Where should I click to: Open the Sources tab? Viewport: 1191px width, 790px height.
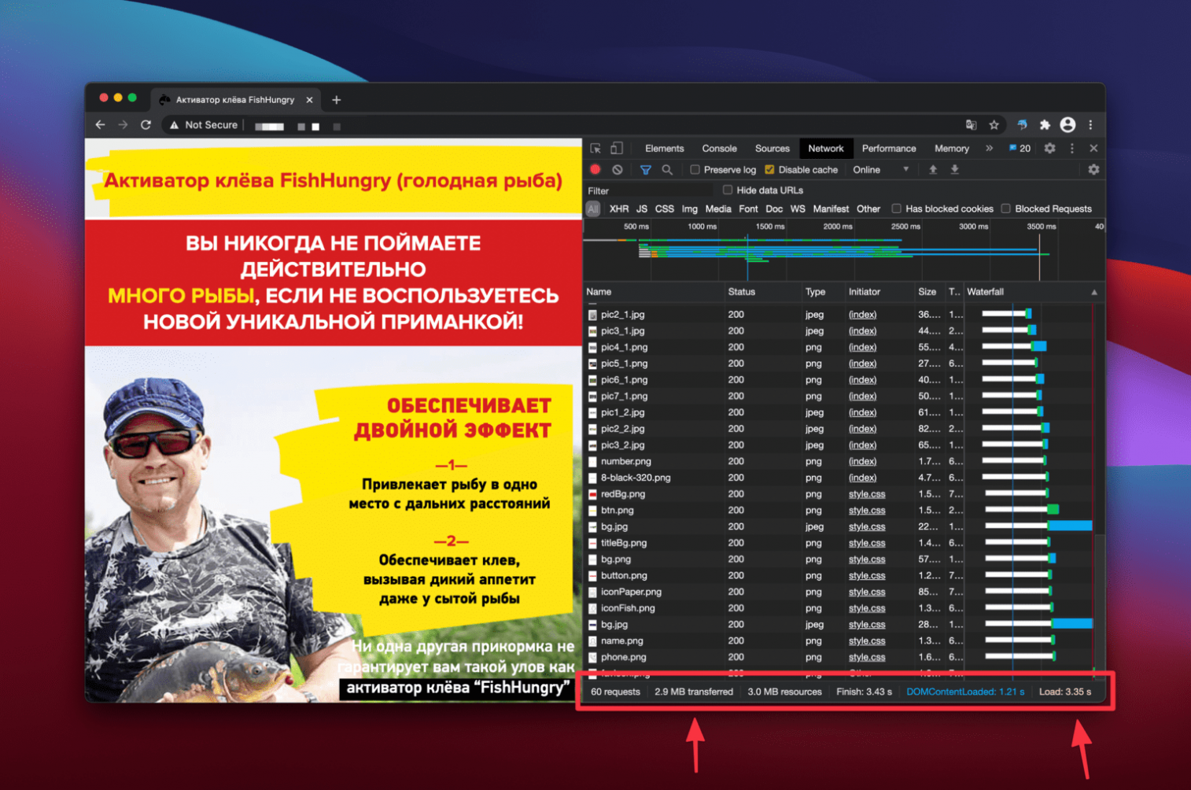(x=772, y=148)
